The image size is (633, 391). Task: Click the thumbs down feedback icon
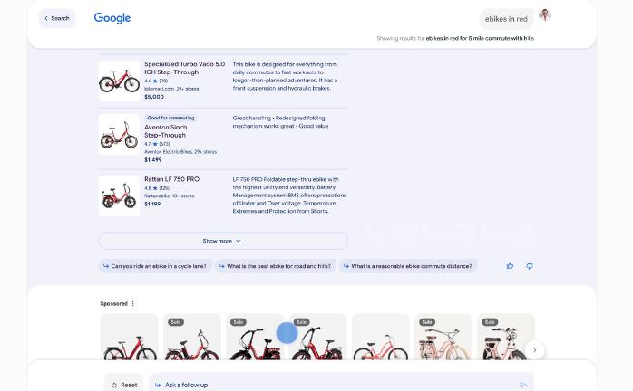coord(530,266)
